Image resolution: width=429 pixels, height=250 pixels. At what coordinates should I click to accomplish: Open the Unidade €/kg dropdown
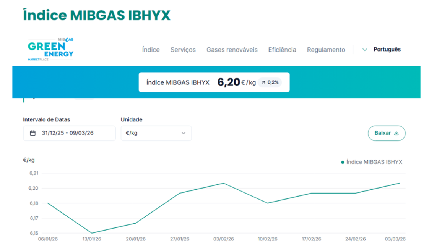click(156, 133)
